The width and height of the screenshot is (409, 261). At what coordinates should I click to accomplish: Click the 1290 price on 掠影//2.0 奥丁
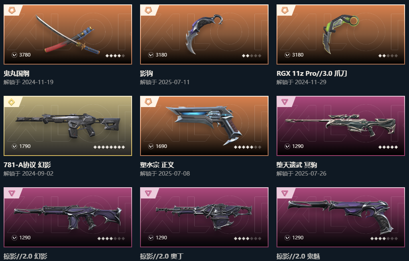pos(161,238)
